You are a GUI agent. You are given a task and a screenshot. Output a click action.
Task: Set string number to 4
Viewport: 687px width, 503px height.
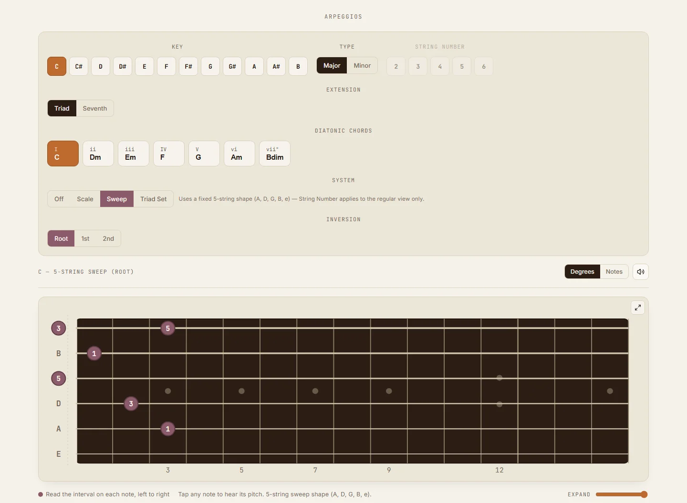coord(440,66)
